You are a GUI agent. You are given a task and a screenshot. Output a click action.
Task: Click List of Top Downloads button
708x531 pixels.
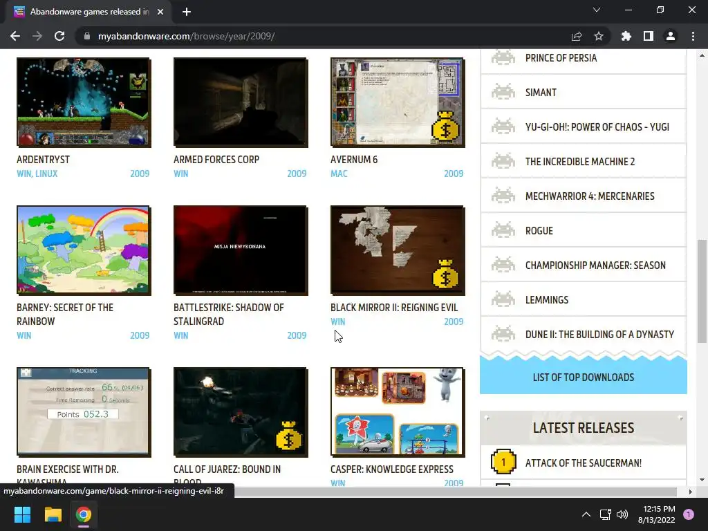point(584,377)
